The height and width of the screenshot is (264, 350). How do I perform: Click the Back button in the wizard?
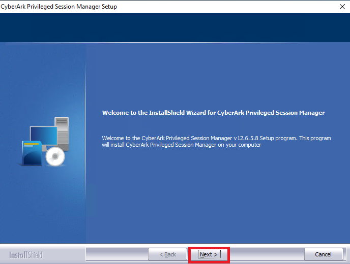pos(168,254)
